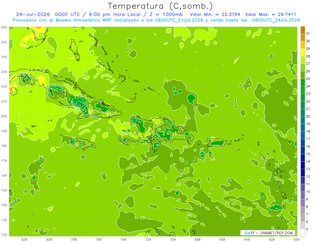This screenshot has height=243, width=315.
Task: Click the "68W" longitude axis label
Action: pyautogui.click(x=197, y=239)
